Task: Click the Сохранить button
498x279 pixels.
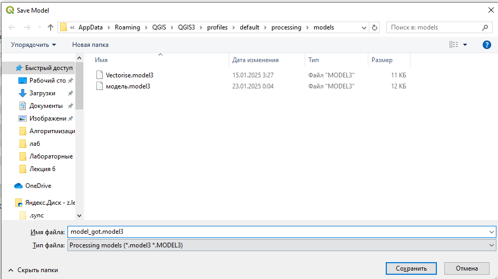Action: (x=411, y=268)
